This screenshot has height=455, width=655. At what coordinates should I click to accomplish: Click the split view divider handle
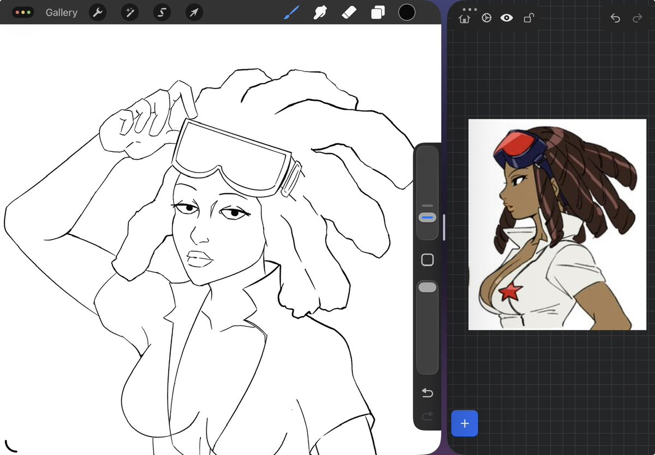(444, 227)
